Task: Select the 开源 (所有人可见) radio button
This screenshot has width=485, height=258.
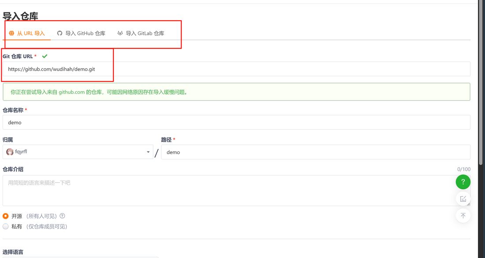Action: pos(6,216)
